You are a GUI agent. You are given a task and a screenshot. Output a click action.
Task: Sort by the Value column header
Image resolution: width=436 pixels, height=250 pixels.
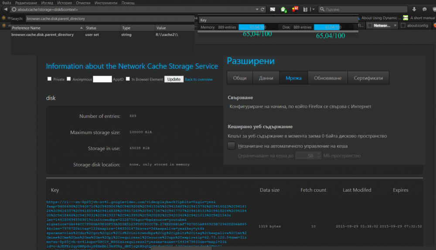(175, 28)
